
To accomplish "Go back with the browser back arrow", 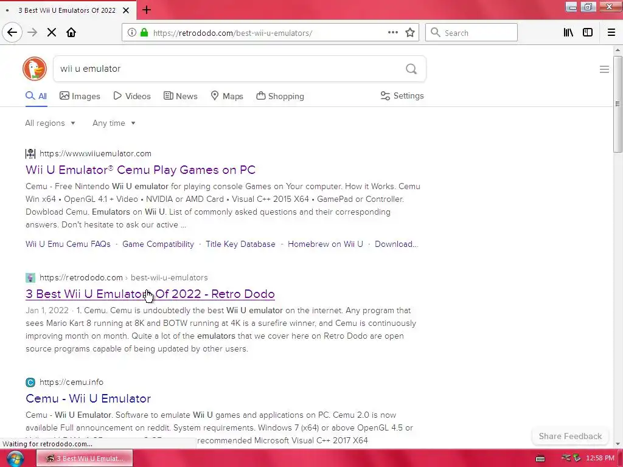I will pyautogui.click(x=12, y=33).
